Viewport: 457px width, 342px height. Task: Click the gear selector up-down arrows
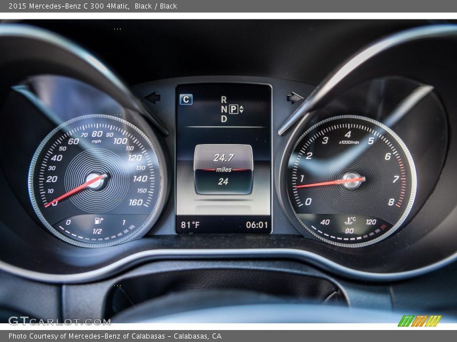[241, 109]
